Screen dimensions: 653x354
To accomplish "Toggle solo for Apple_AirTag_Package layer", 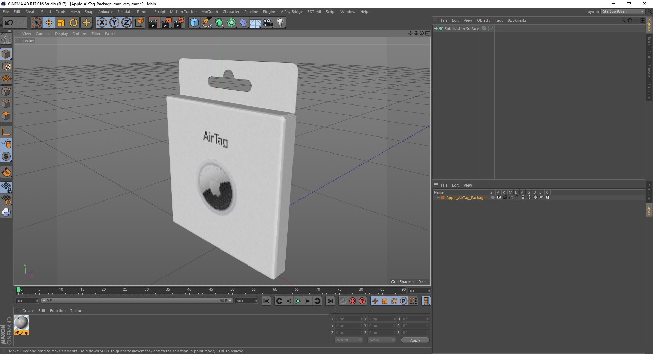I will tap(492, 198).
